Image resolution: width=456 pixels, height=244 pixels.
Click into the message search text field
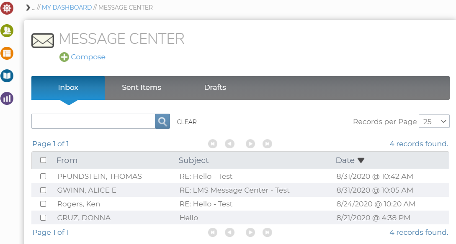click(x=93, y=121)
